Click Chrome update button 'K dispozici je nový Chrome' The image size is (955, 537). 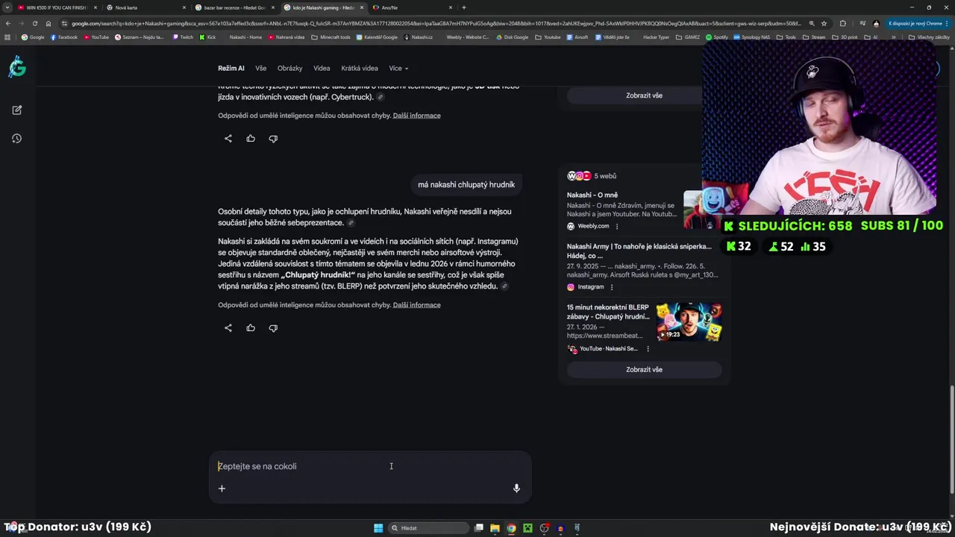[x=917, y=23]
